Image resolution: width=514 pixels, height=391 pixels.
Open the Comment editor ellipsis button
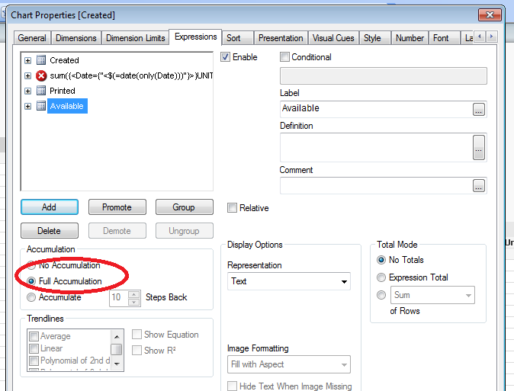point(479,186)
